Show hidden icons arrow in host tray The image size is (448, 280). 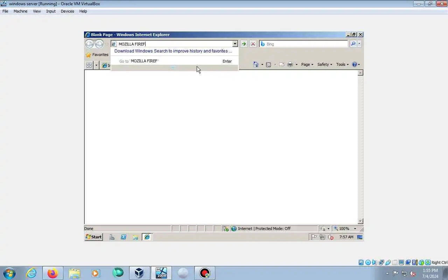click(x=387, y=273)
